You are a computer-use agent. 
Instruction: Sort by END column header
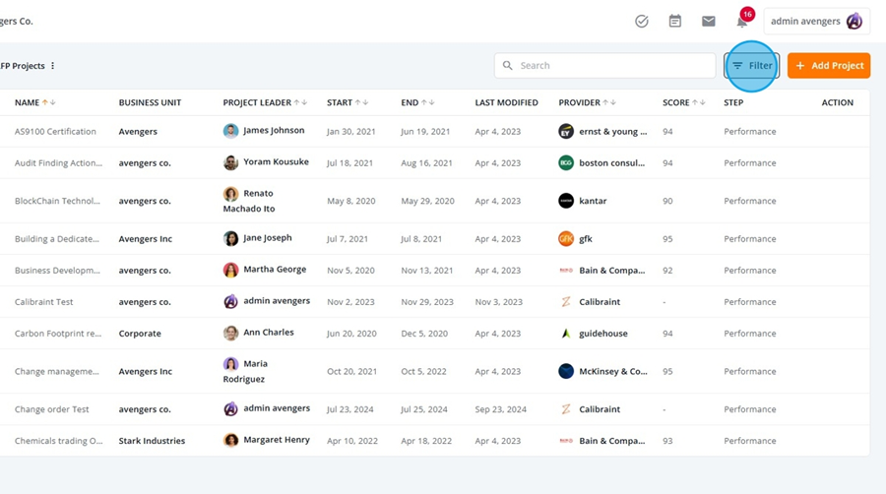(417, 102)
